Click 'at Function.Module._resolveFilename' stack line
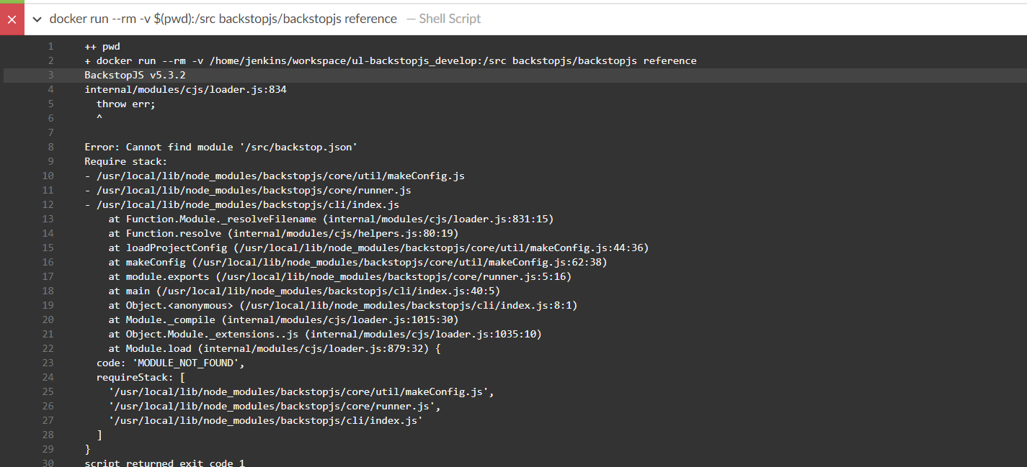 tap(331, 219)
